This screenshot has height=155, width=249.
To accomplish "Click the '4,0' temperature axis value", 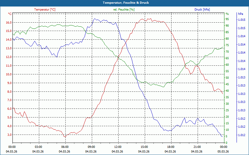I will click(9, 126).
